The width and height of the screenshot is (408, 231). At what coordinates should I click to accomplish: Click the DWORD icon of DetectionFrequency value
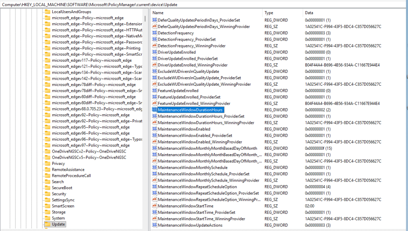(x=155, y=33)
